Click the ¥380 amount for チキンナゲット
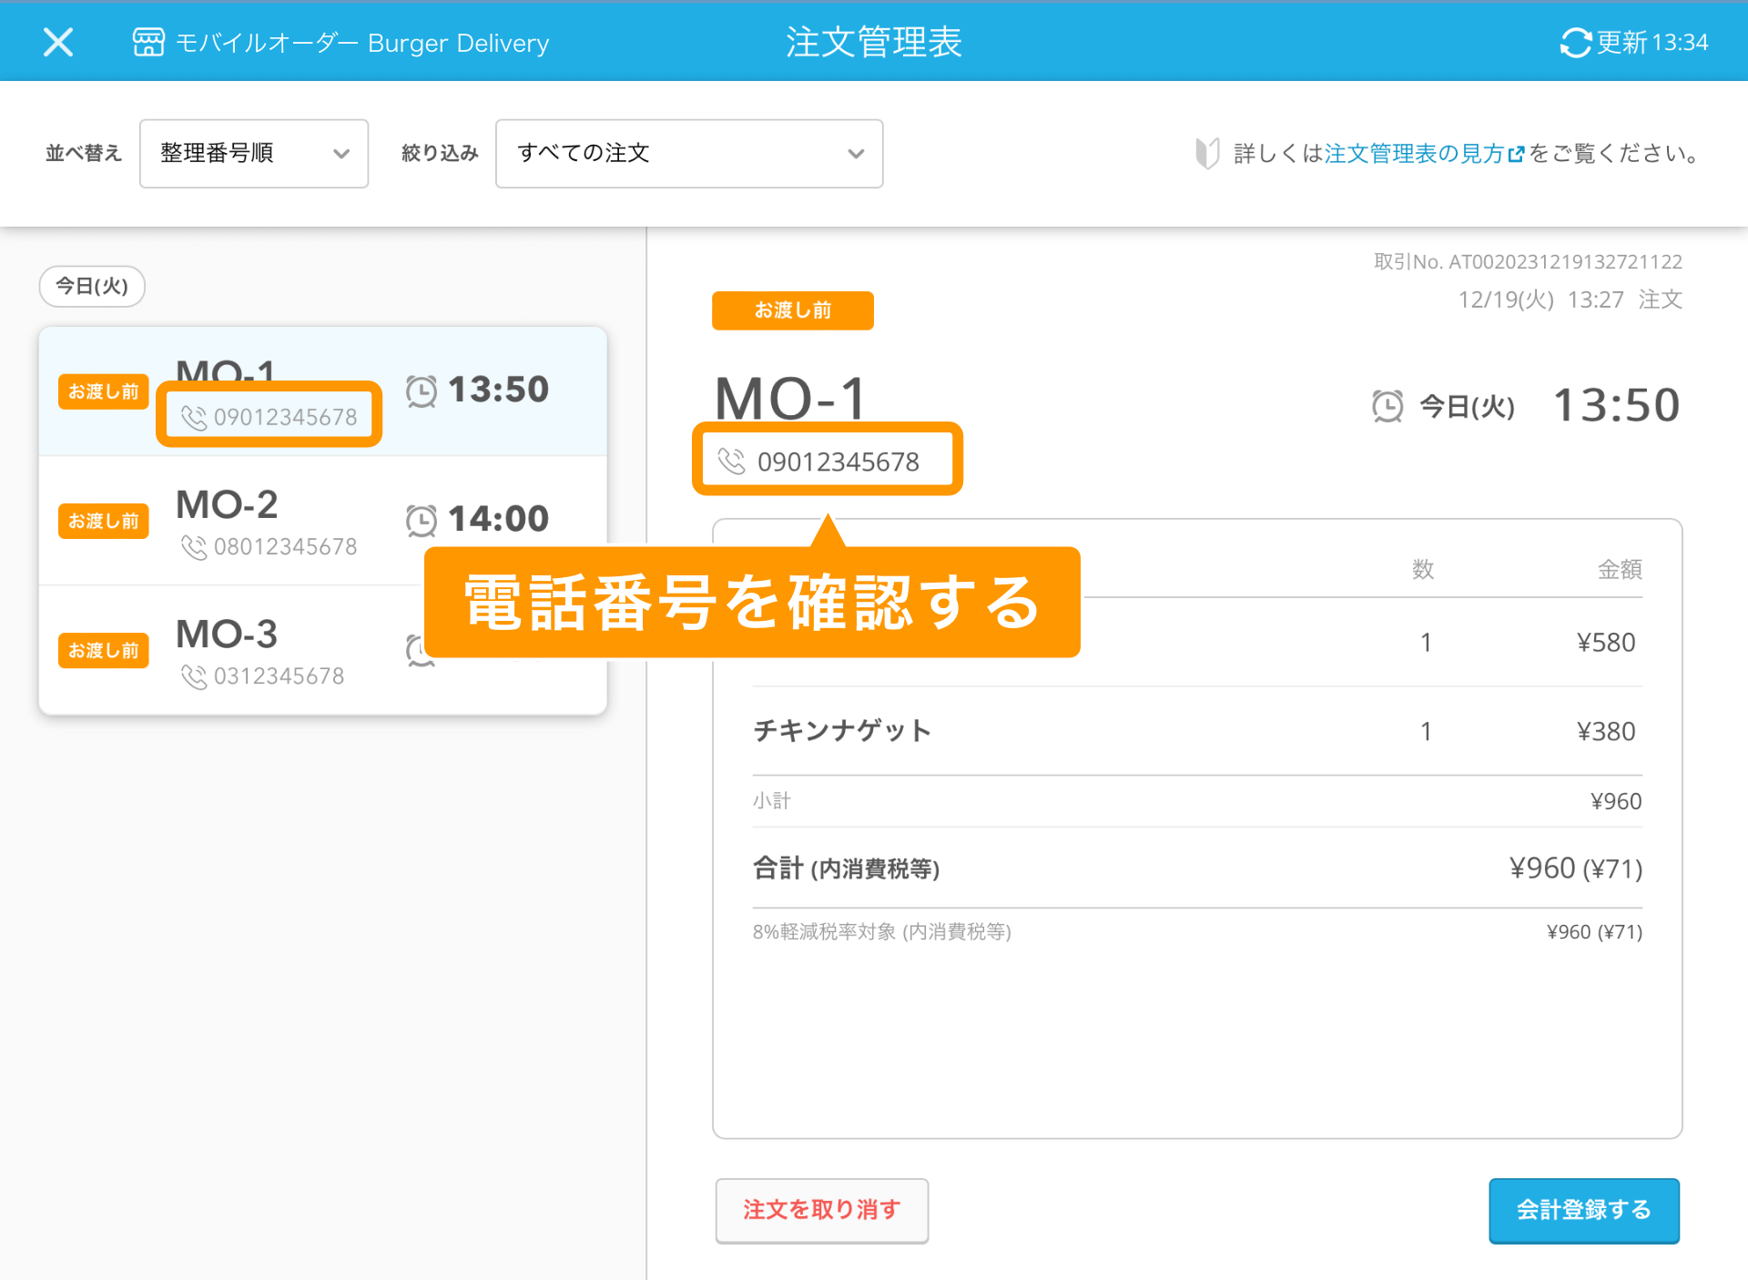1748x1280 pixels. pos(1606,731)
